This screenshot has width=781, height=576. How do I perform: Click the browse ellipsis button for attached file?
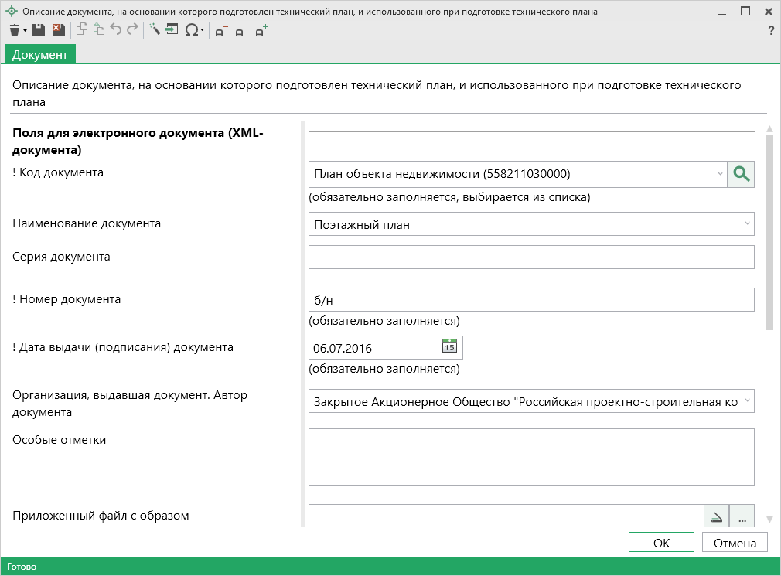click(x=742, y=517)
